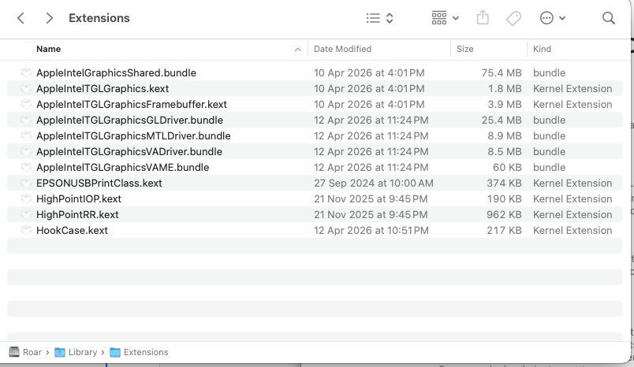The image size is (634, 367).
Task: Select the AppleIntelTGLGraphicsFramebuffer.kext file icon
Action: (x=26, y=104)
